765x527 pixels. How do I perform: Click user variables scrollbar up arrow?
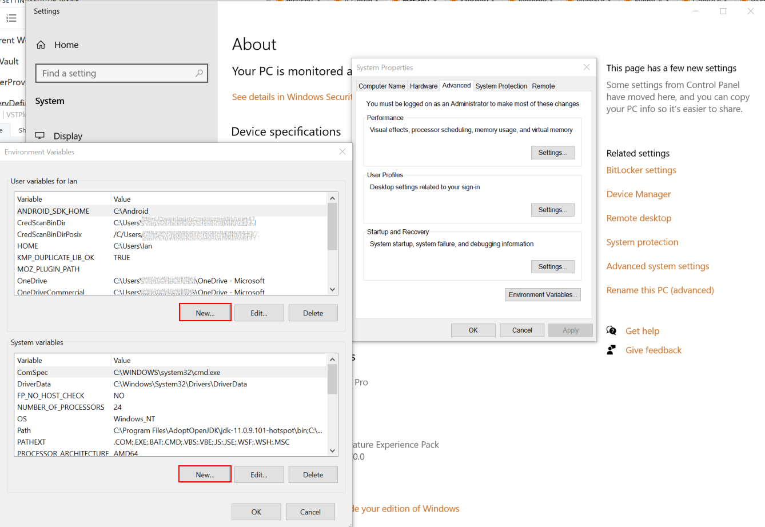point(332,198)
